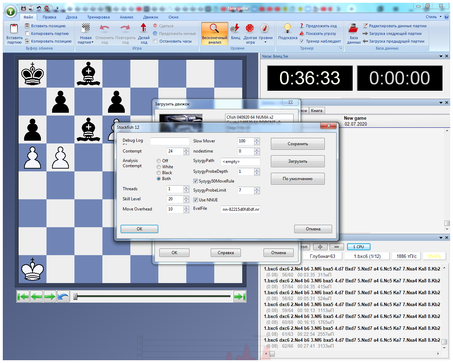453x363 pixels.
Task: Confirm Stockfish 12 dialog with OK
Action: tap(139, 229)
